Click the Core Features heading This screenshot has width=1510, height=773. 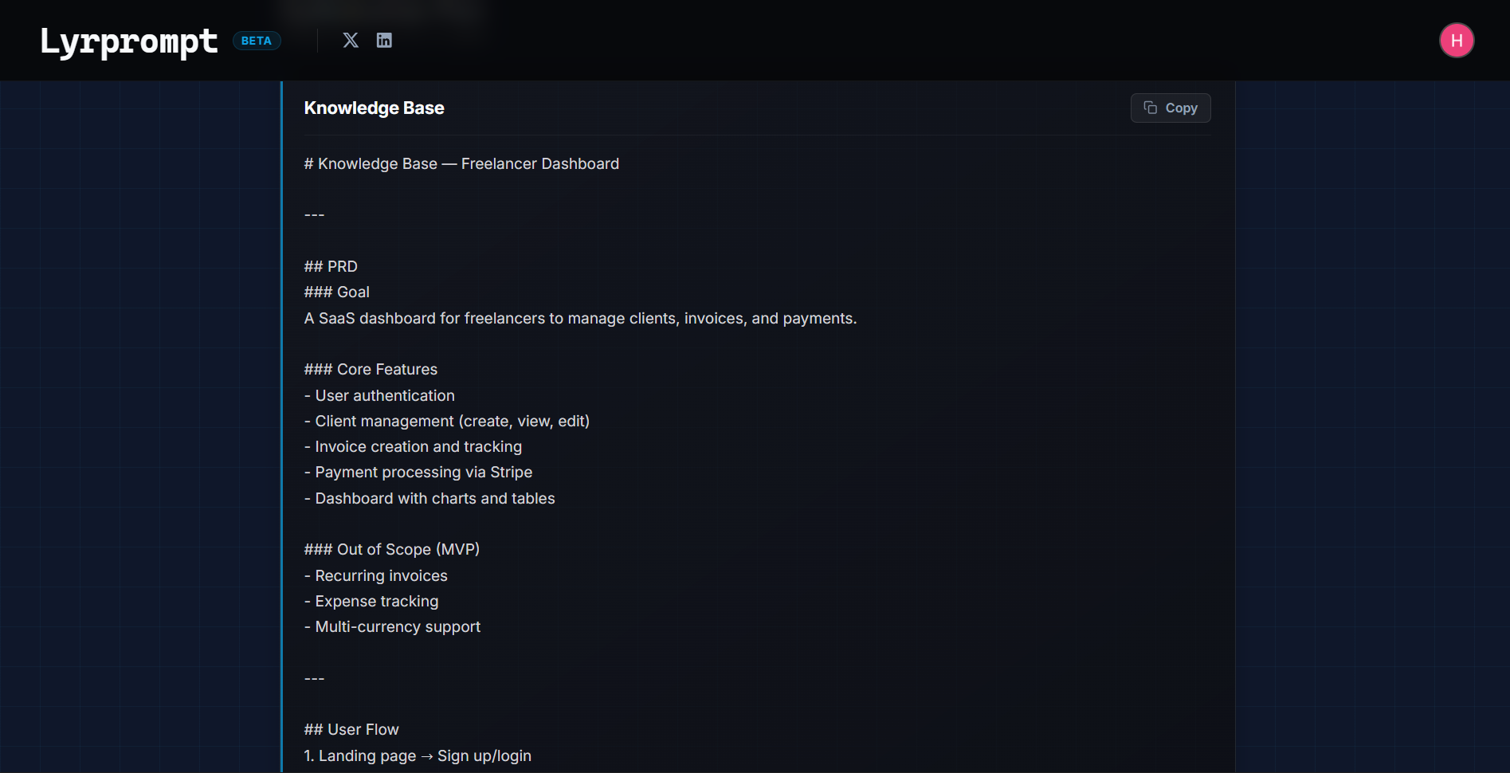(371, 368)
